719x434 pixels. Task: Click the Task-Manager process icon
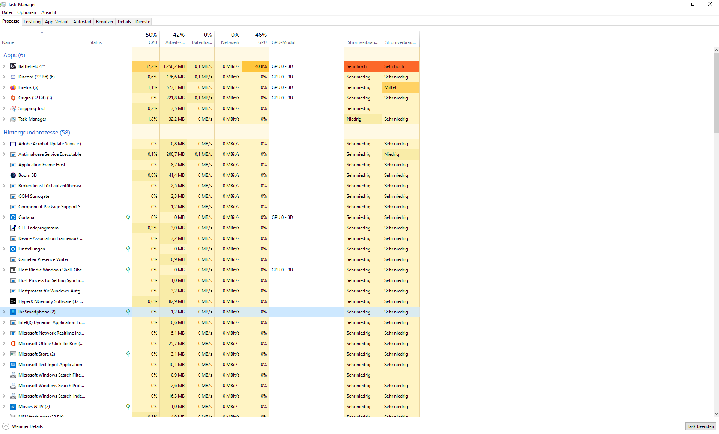click(13, 119)
